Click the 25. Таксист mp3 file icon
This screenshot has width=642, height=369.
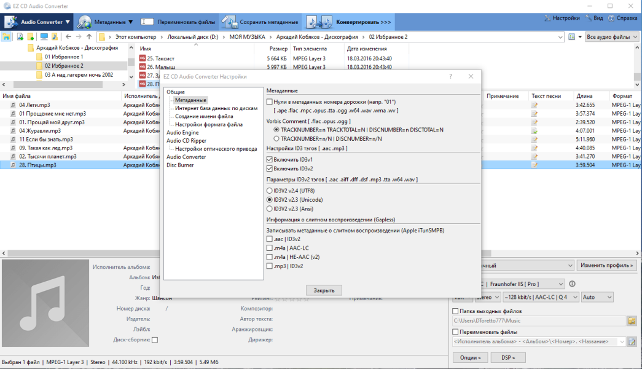143,58
